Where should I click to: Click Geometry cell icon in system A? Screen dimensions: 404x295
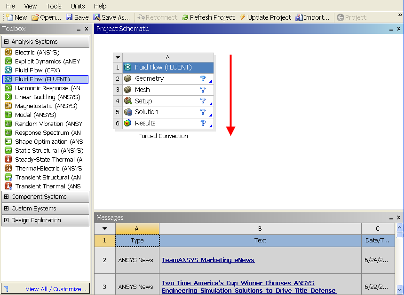point(128,78)
